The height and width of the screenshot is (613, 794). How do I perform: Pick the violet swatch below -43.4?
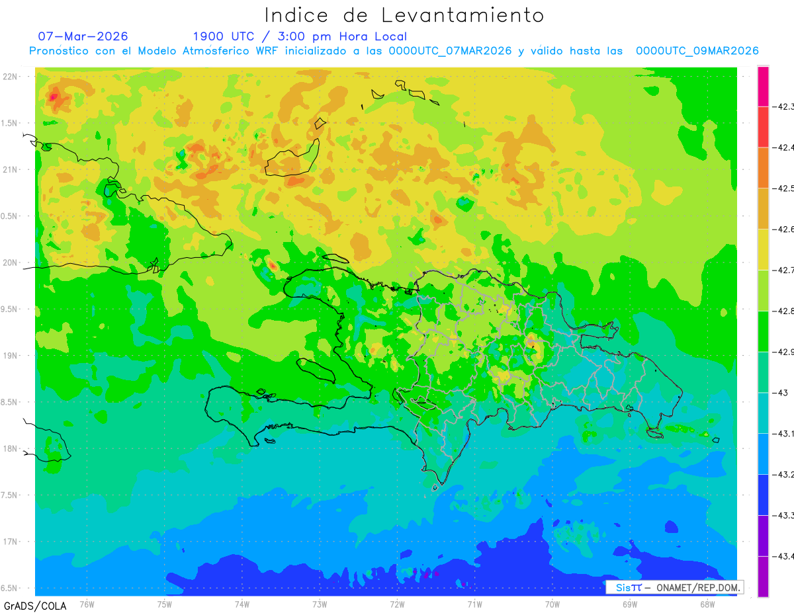763,577
